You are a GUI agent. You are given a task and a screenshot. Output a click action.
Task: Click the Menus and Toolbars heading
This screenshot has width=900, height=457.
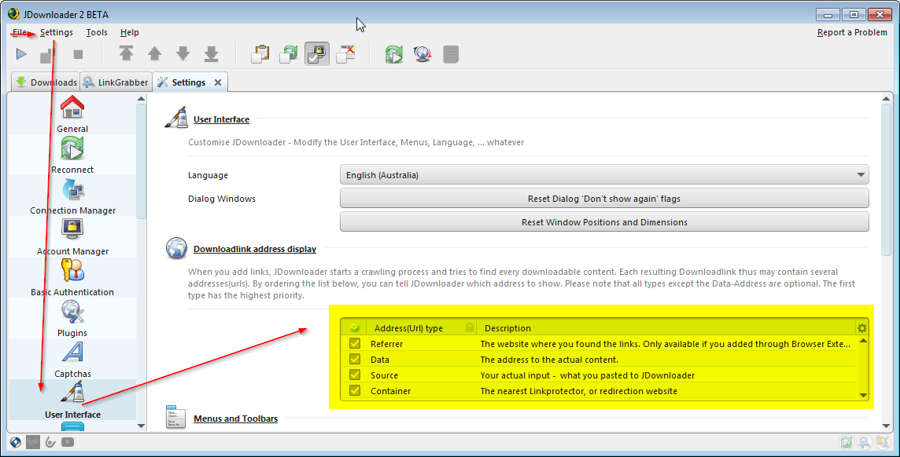(235, 419)
